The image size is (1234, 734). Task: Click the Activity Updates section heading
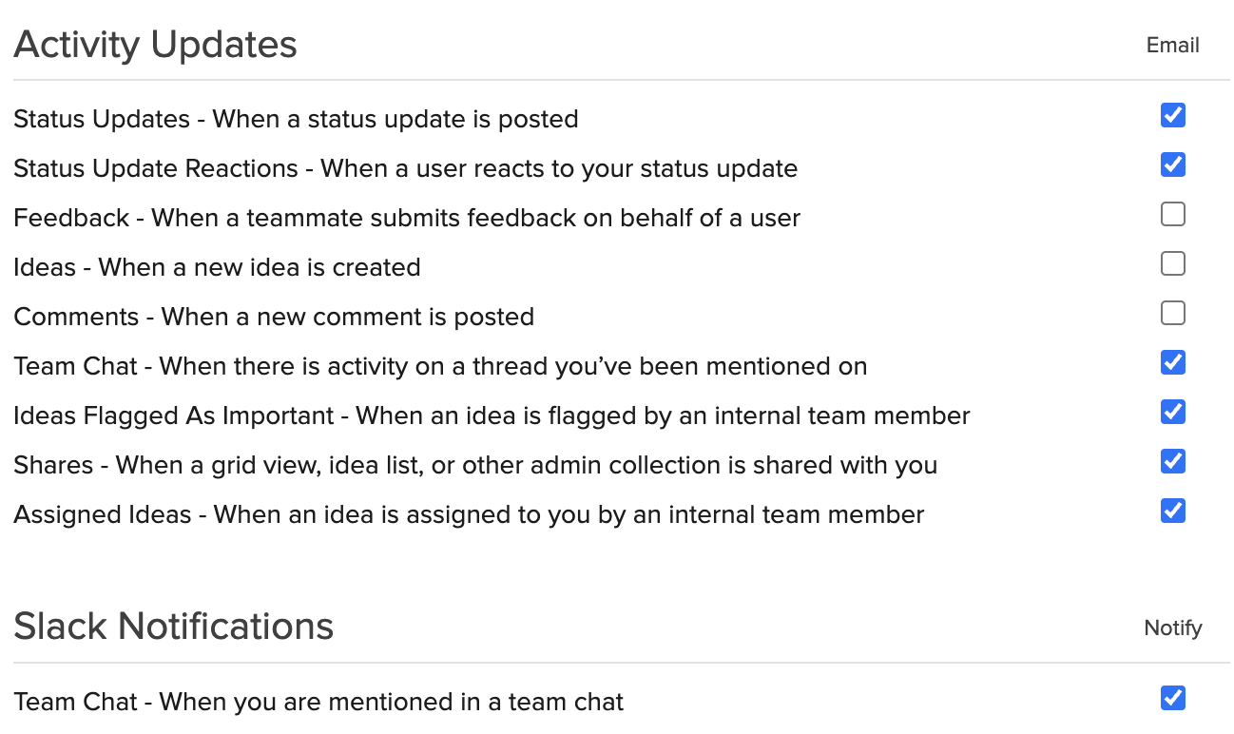(x=155, y=44)
